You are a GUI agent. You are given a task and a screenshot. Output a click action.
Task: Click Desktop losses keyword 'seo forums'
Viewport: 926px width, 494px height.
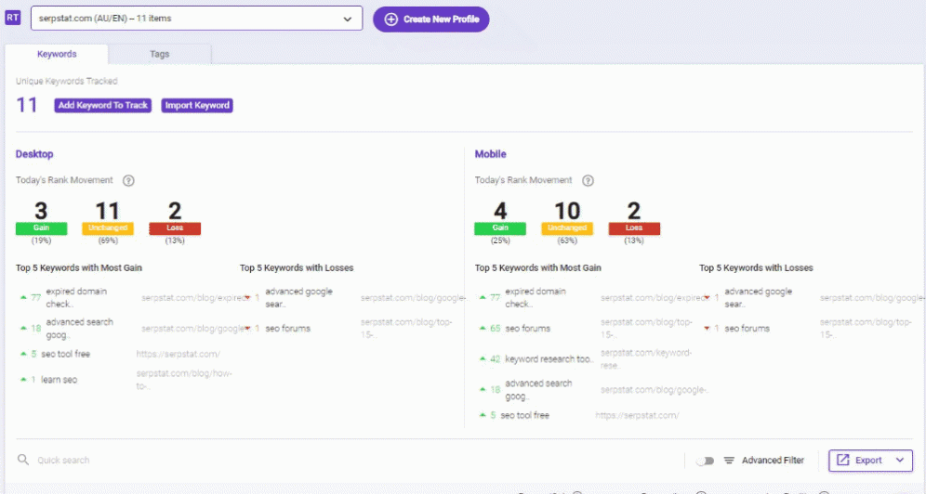[x=287, y=329]
